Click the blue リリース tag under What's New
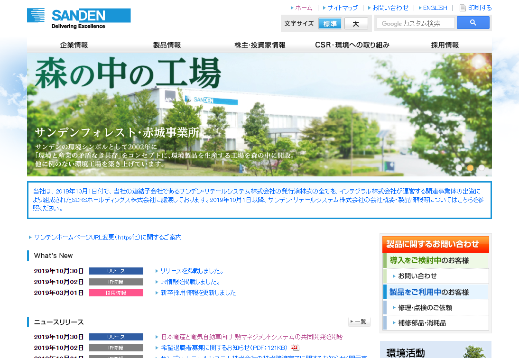 [116, 271]
